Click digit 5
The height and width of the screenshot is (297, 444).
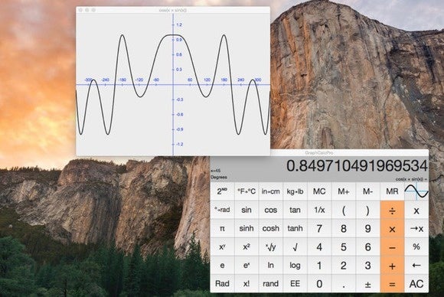point(344,247)
